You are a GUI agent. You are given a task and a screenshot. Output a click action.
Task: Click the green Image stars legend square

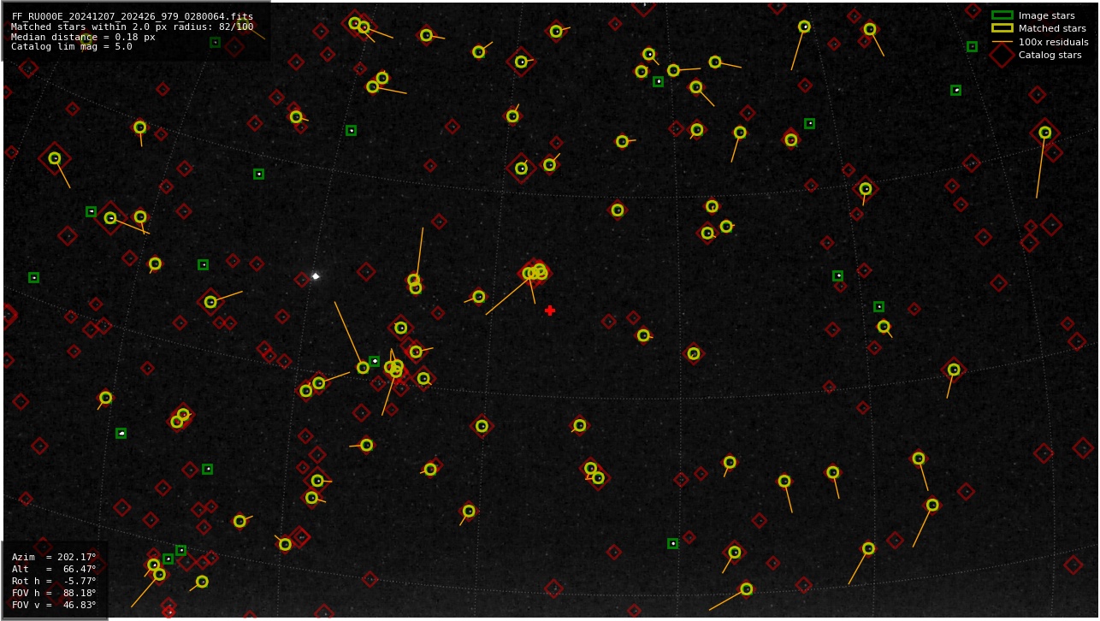click(1002, 15)
